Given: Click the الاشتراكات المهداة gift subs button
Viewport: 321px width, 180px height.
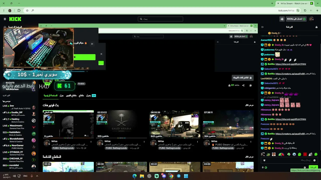Looking at the screenshot, I should [243, 78].
